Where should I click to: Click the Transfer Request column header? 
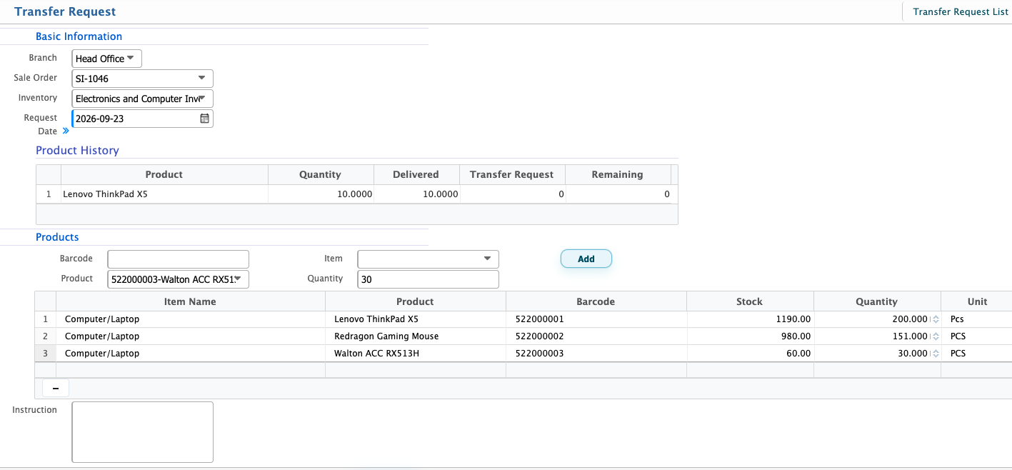click(x=512, y=174)
